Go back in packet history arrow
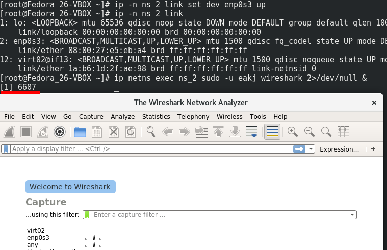Viewport: 387px width, 250px height. [x=168, y=132]
